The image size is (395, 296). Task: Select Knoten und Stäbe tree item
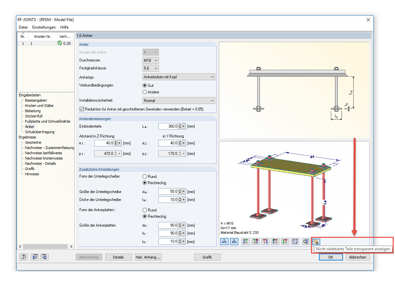[39, 106]
